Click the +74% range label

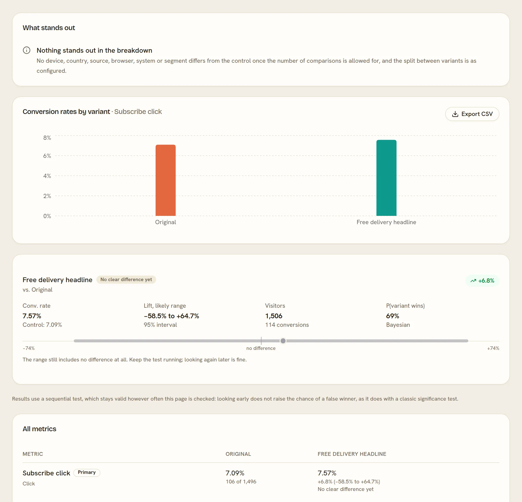pos(493,348)
